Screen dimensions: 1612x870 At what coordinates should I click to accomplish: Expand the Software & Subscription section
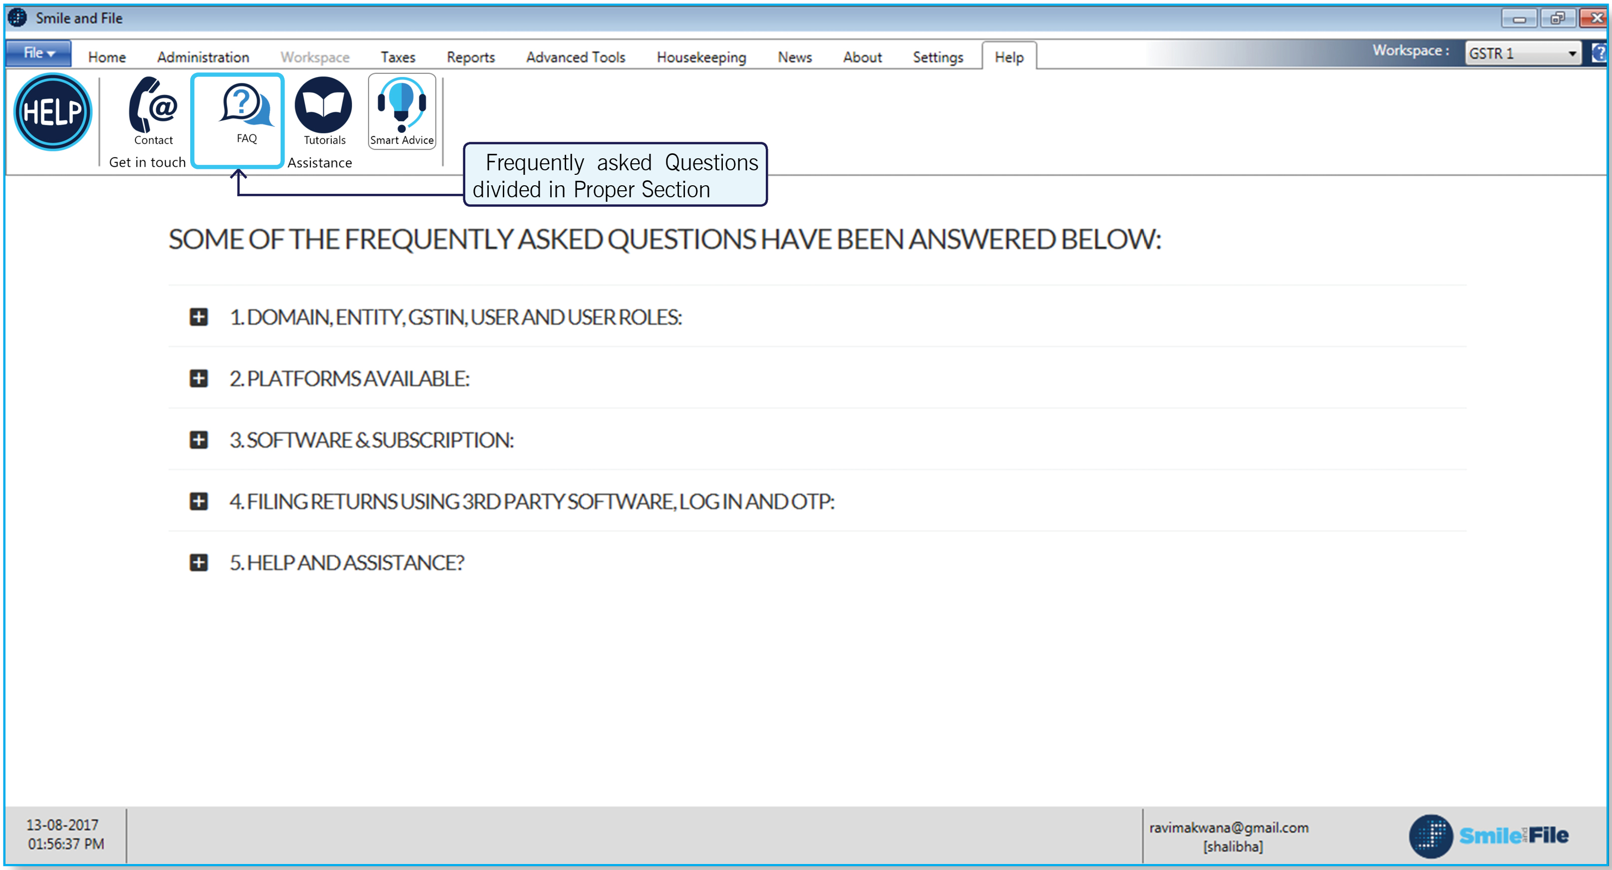point(198,439)
